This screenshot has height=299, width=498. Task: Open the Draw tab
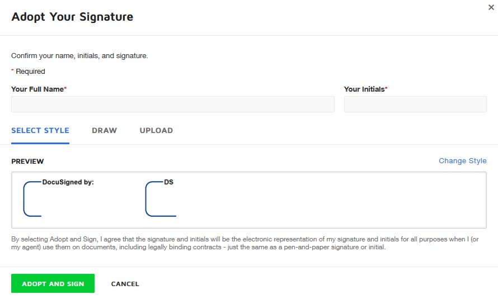(x=104, y=131)
